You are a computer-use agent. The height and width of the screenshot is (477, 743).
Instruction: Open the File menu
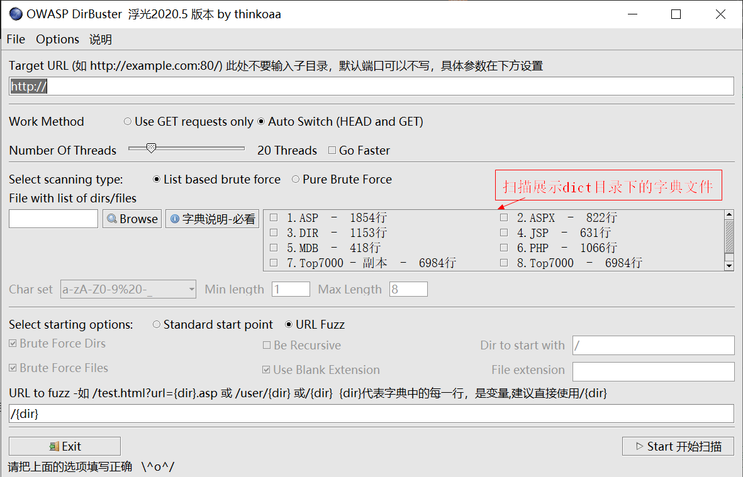pyautogui.click(x=16, y=39)
